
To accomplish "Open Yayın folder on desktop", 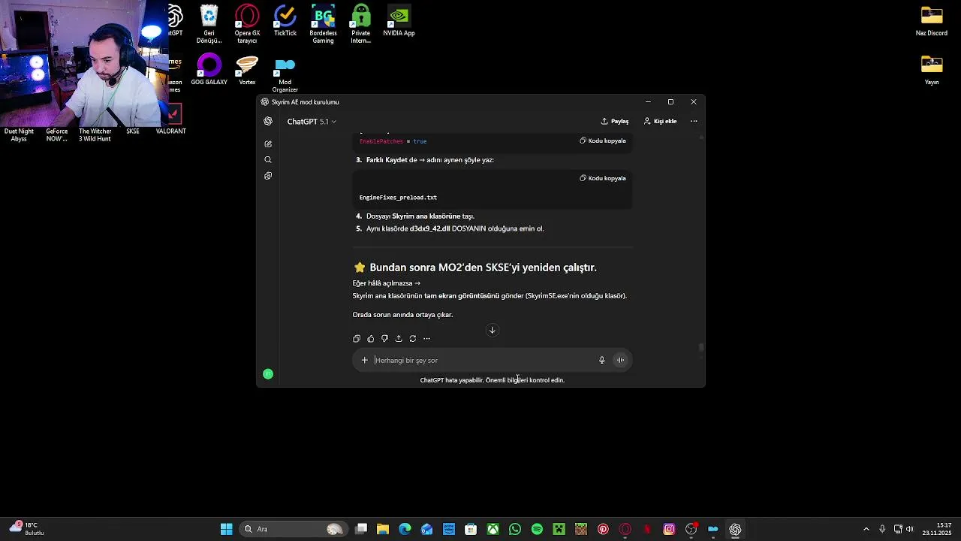I will (932, 71).
